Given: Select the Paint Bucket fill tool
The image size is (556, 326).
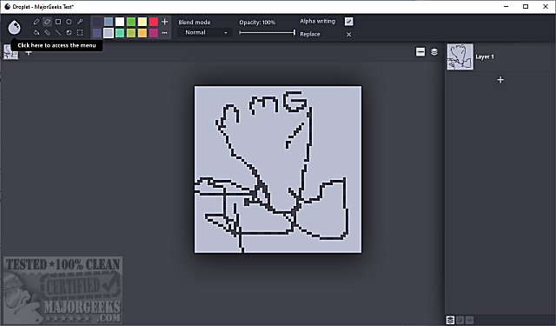Looking at the screenshot, I should pyautogui.click(x=36, y=33).
